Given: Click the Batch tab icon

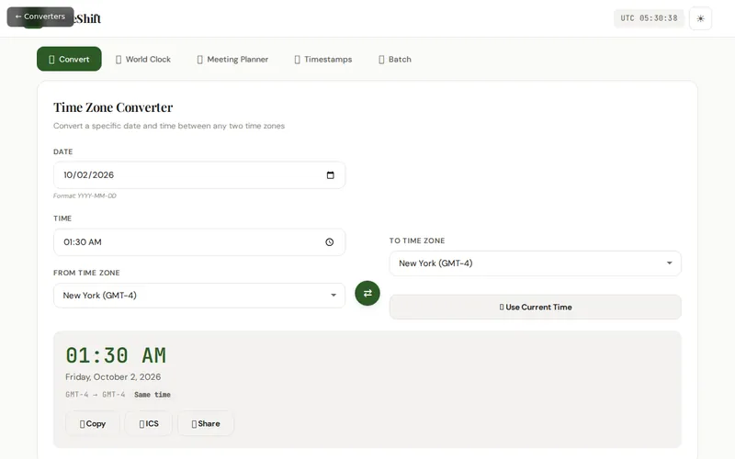Looking at the screenshot, I should [x=381, y=60].
